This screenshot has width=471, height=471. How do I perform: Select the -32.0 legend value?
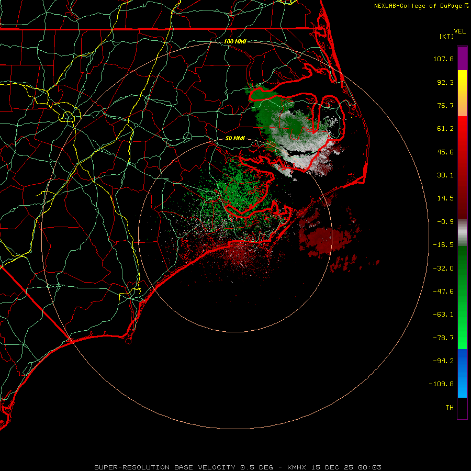443,268
